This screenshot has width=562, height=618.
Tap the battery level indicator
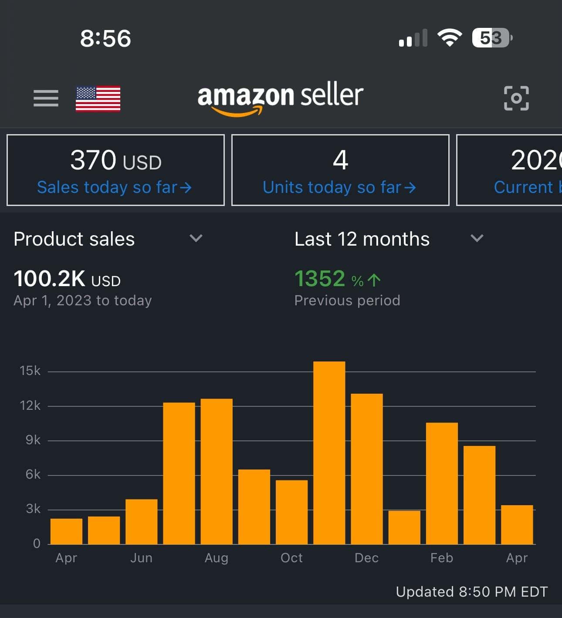[492, 38]
